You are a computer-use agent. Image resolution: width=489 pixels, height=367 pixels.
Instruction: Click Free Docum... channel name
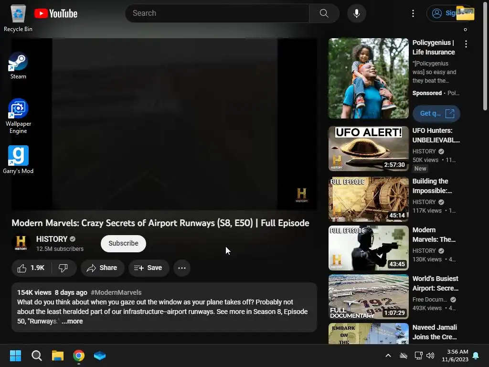click(x=429, y=300)
